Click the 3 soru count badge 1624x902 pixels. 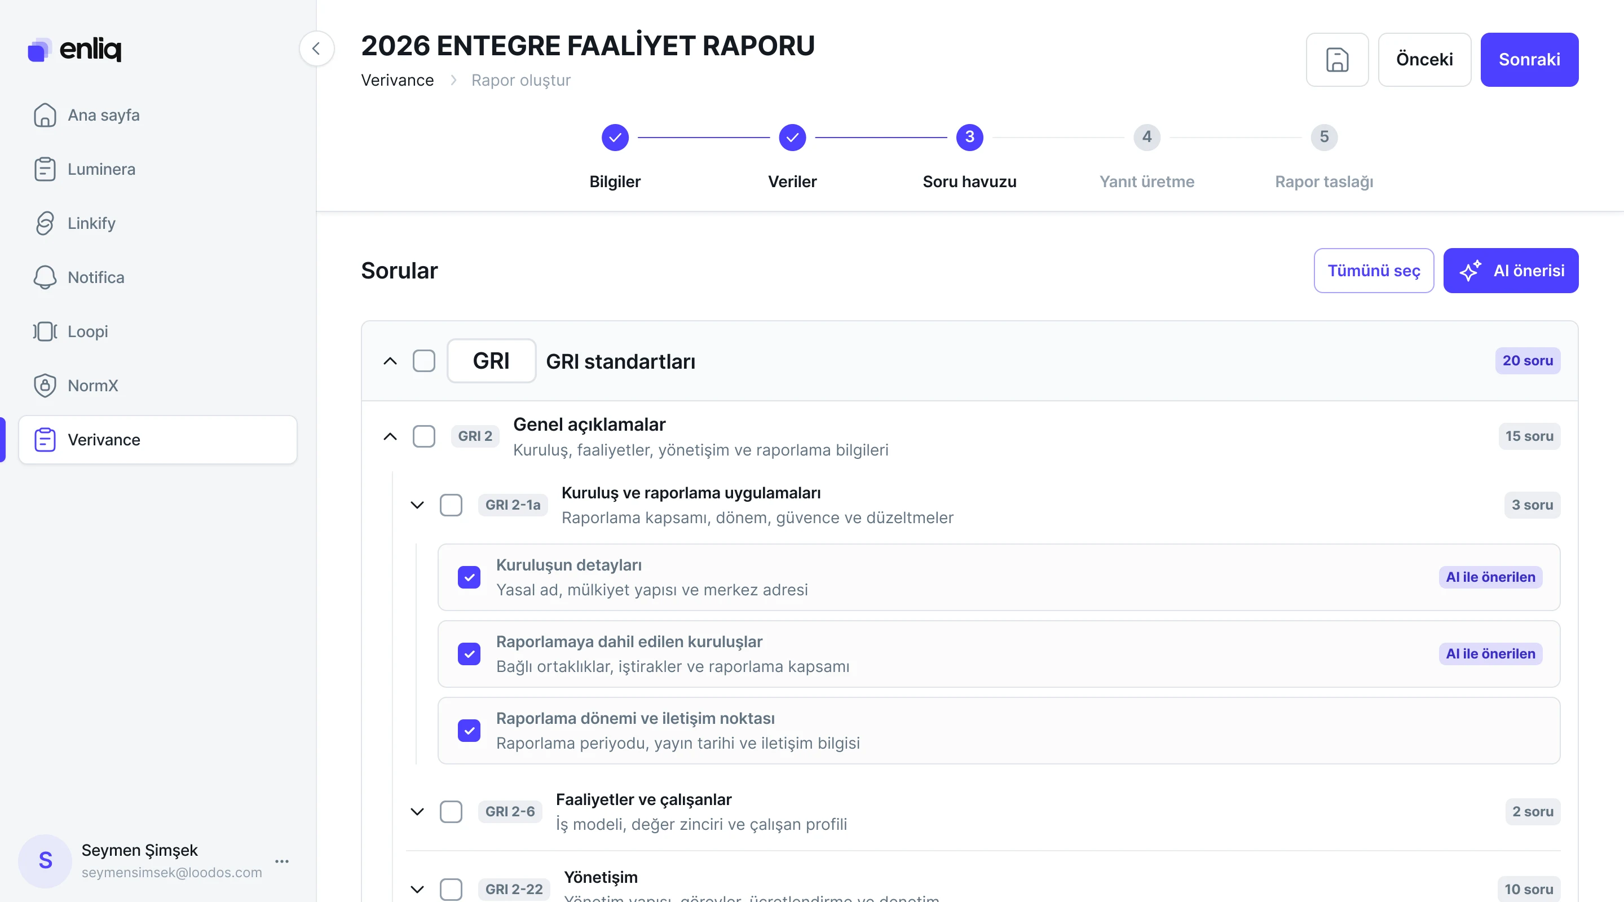(x=1533, y=505)
